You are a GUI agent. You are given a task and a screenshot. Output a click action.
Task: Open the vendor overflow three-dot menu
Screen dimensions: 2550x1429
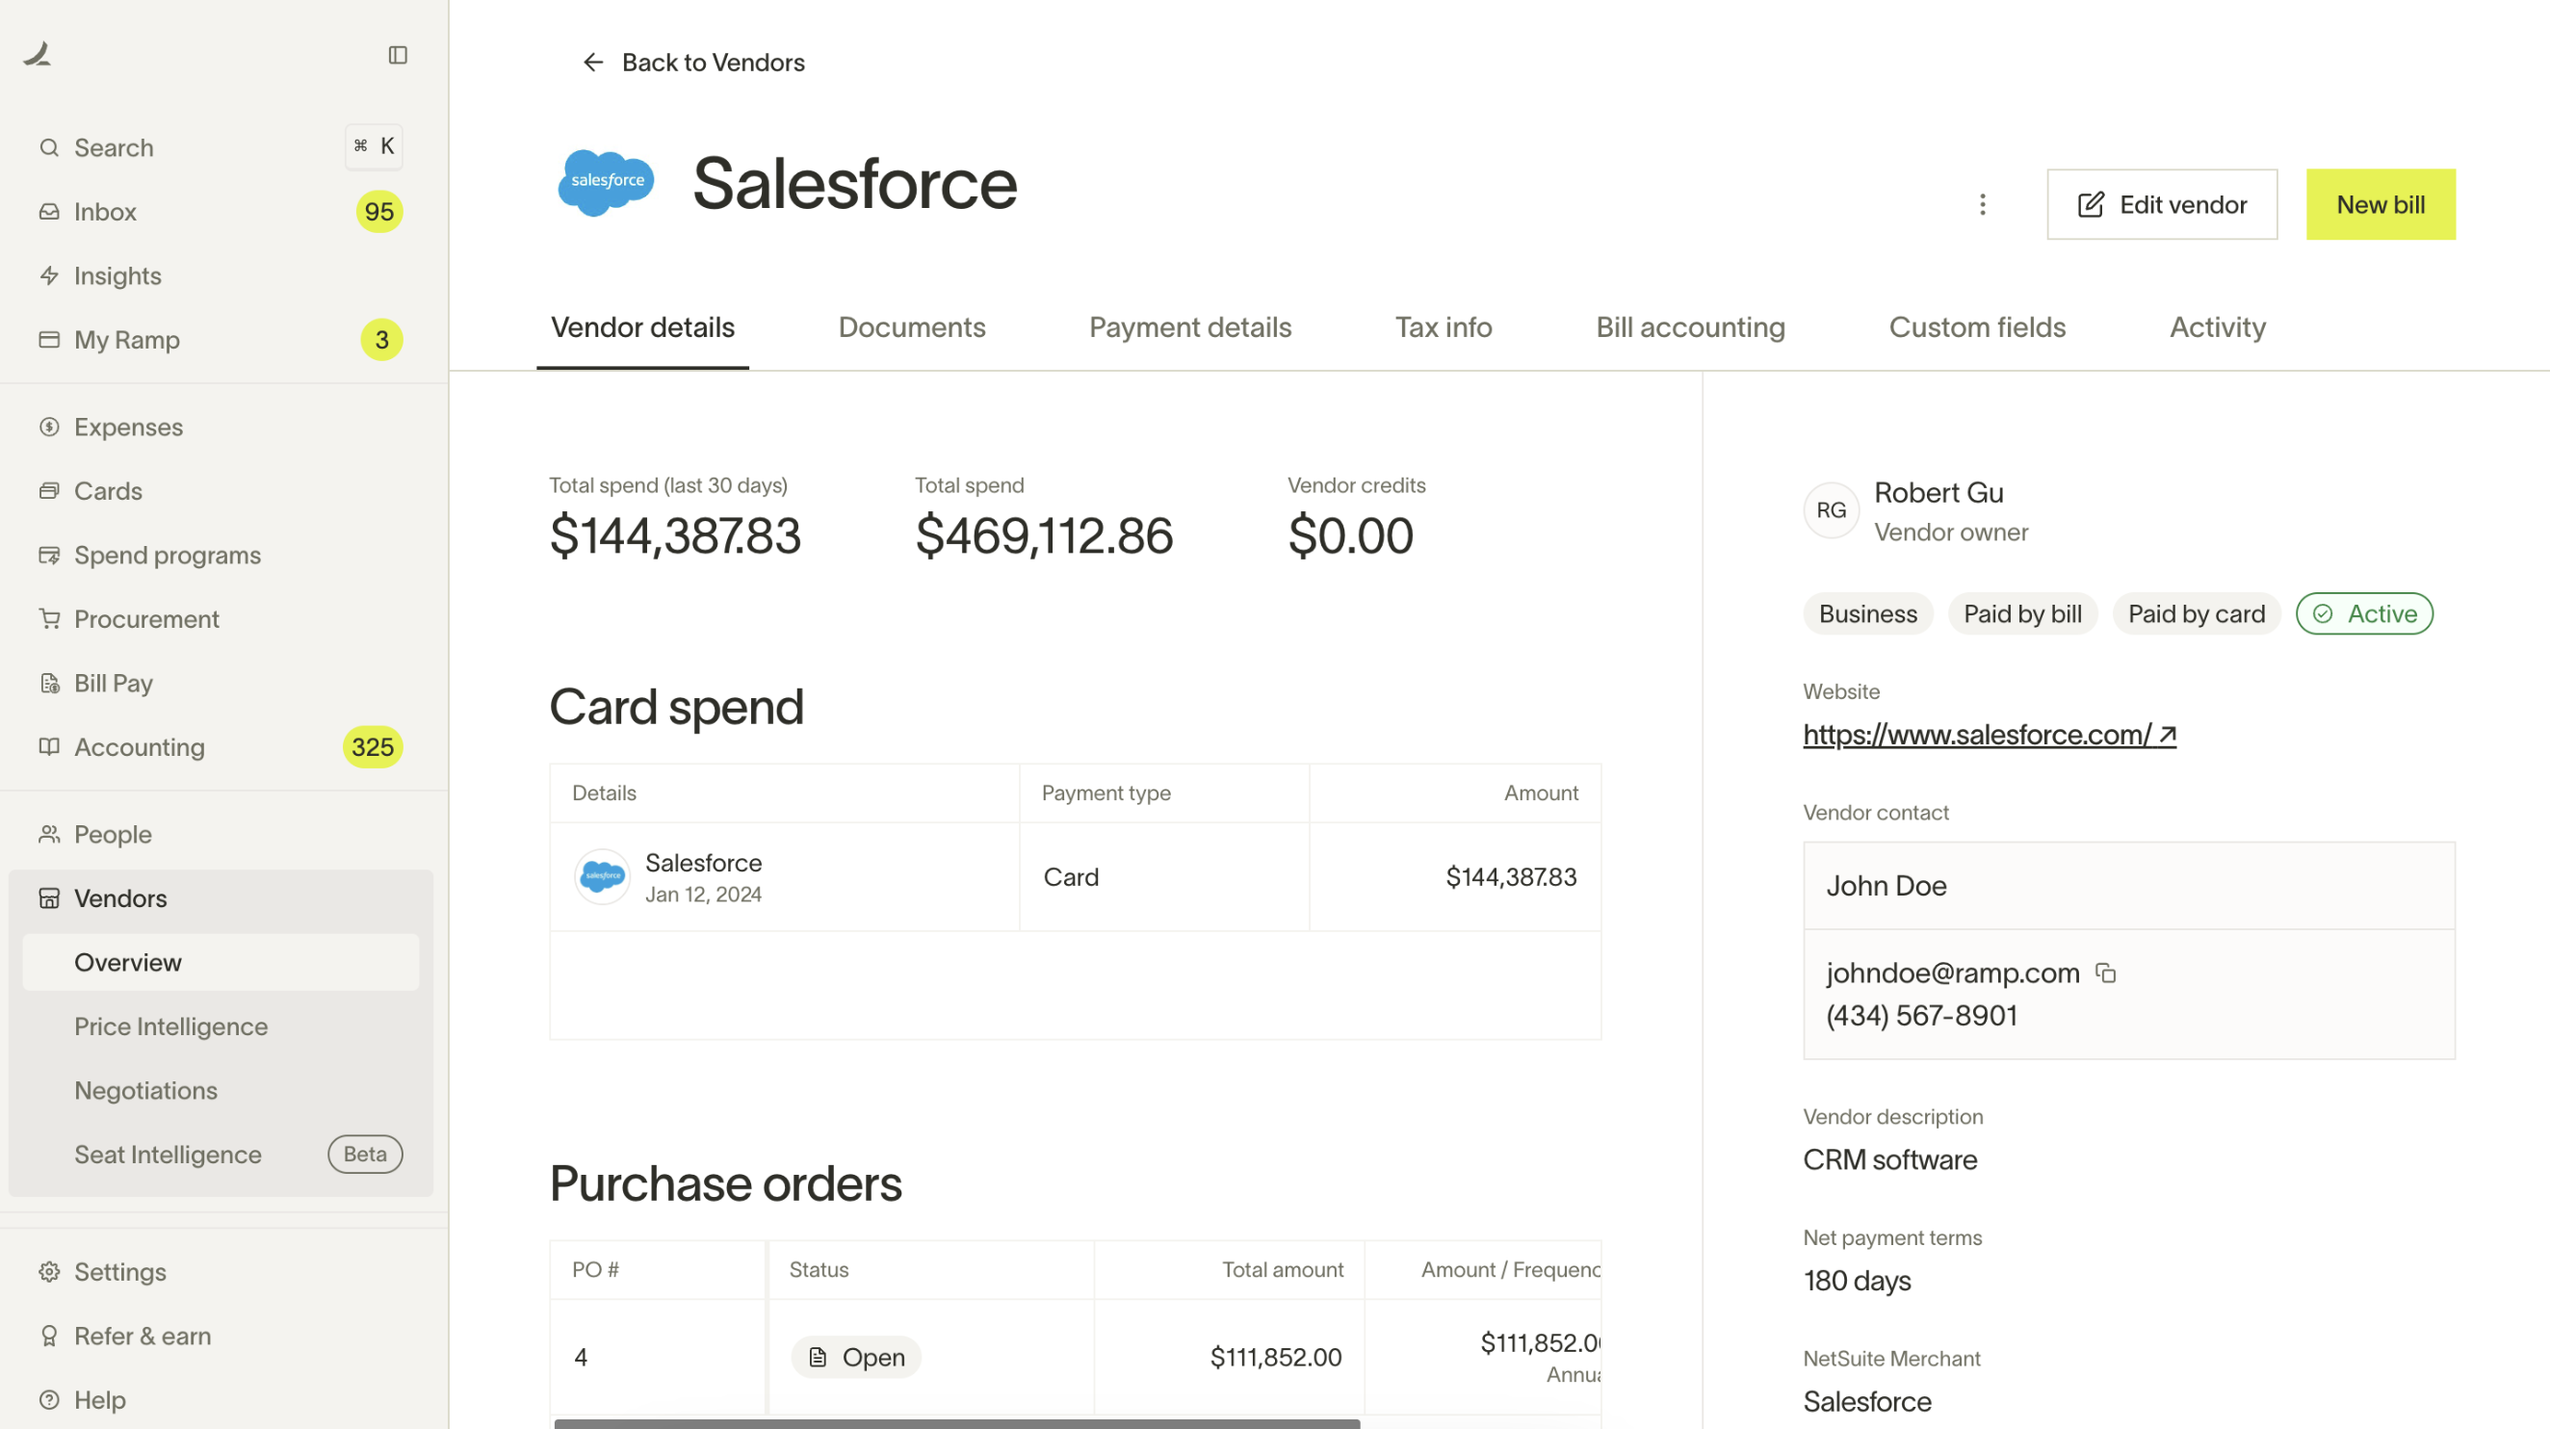click(1983, 204)
